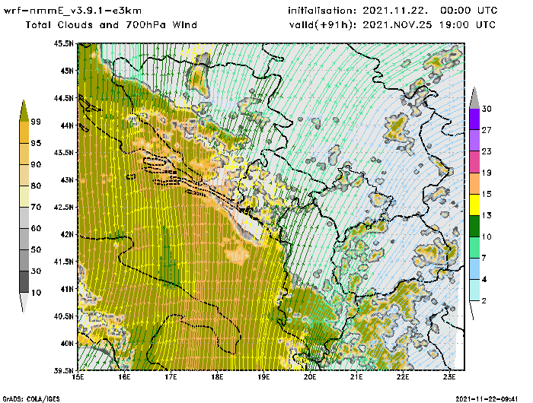Click the initialisation date '2021.11.22. 00:00 UTC'
The width and height of the screenshot is (533, 403).
click(430, 11)
